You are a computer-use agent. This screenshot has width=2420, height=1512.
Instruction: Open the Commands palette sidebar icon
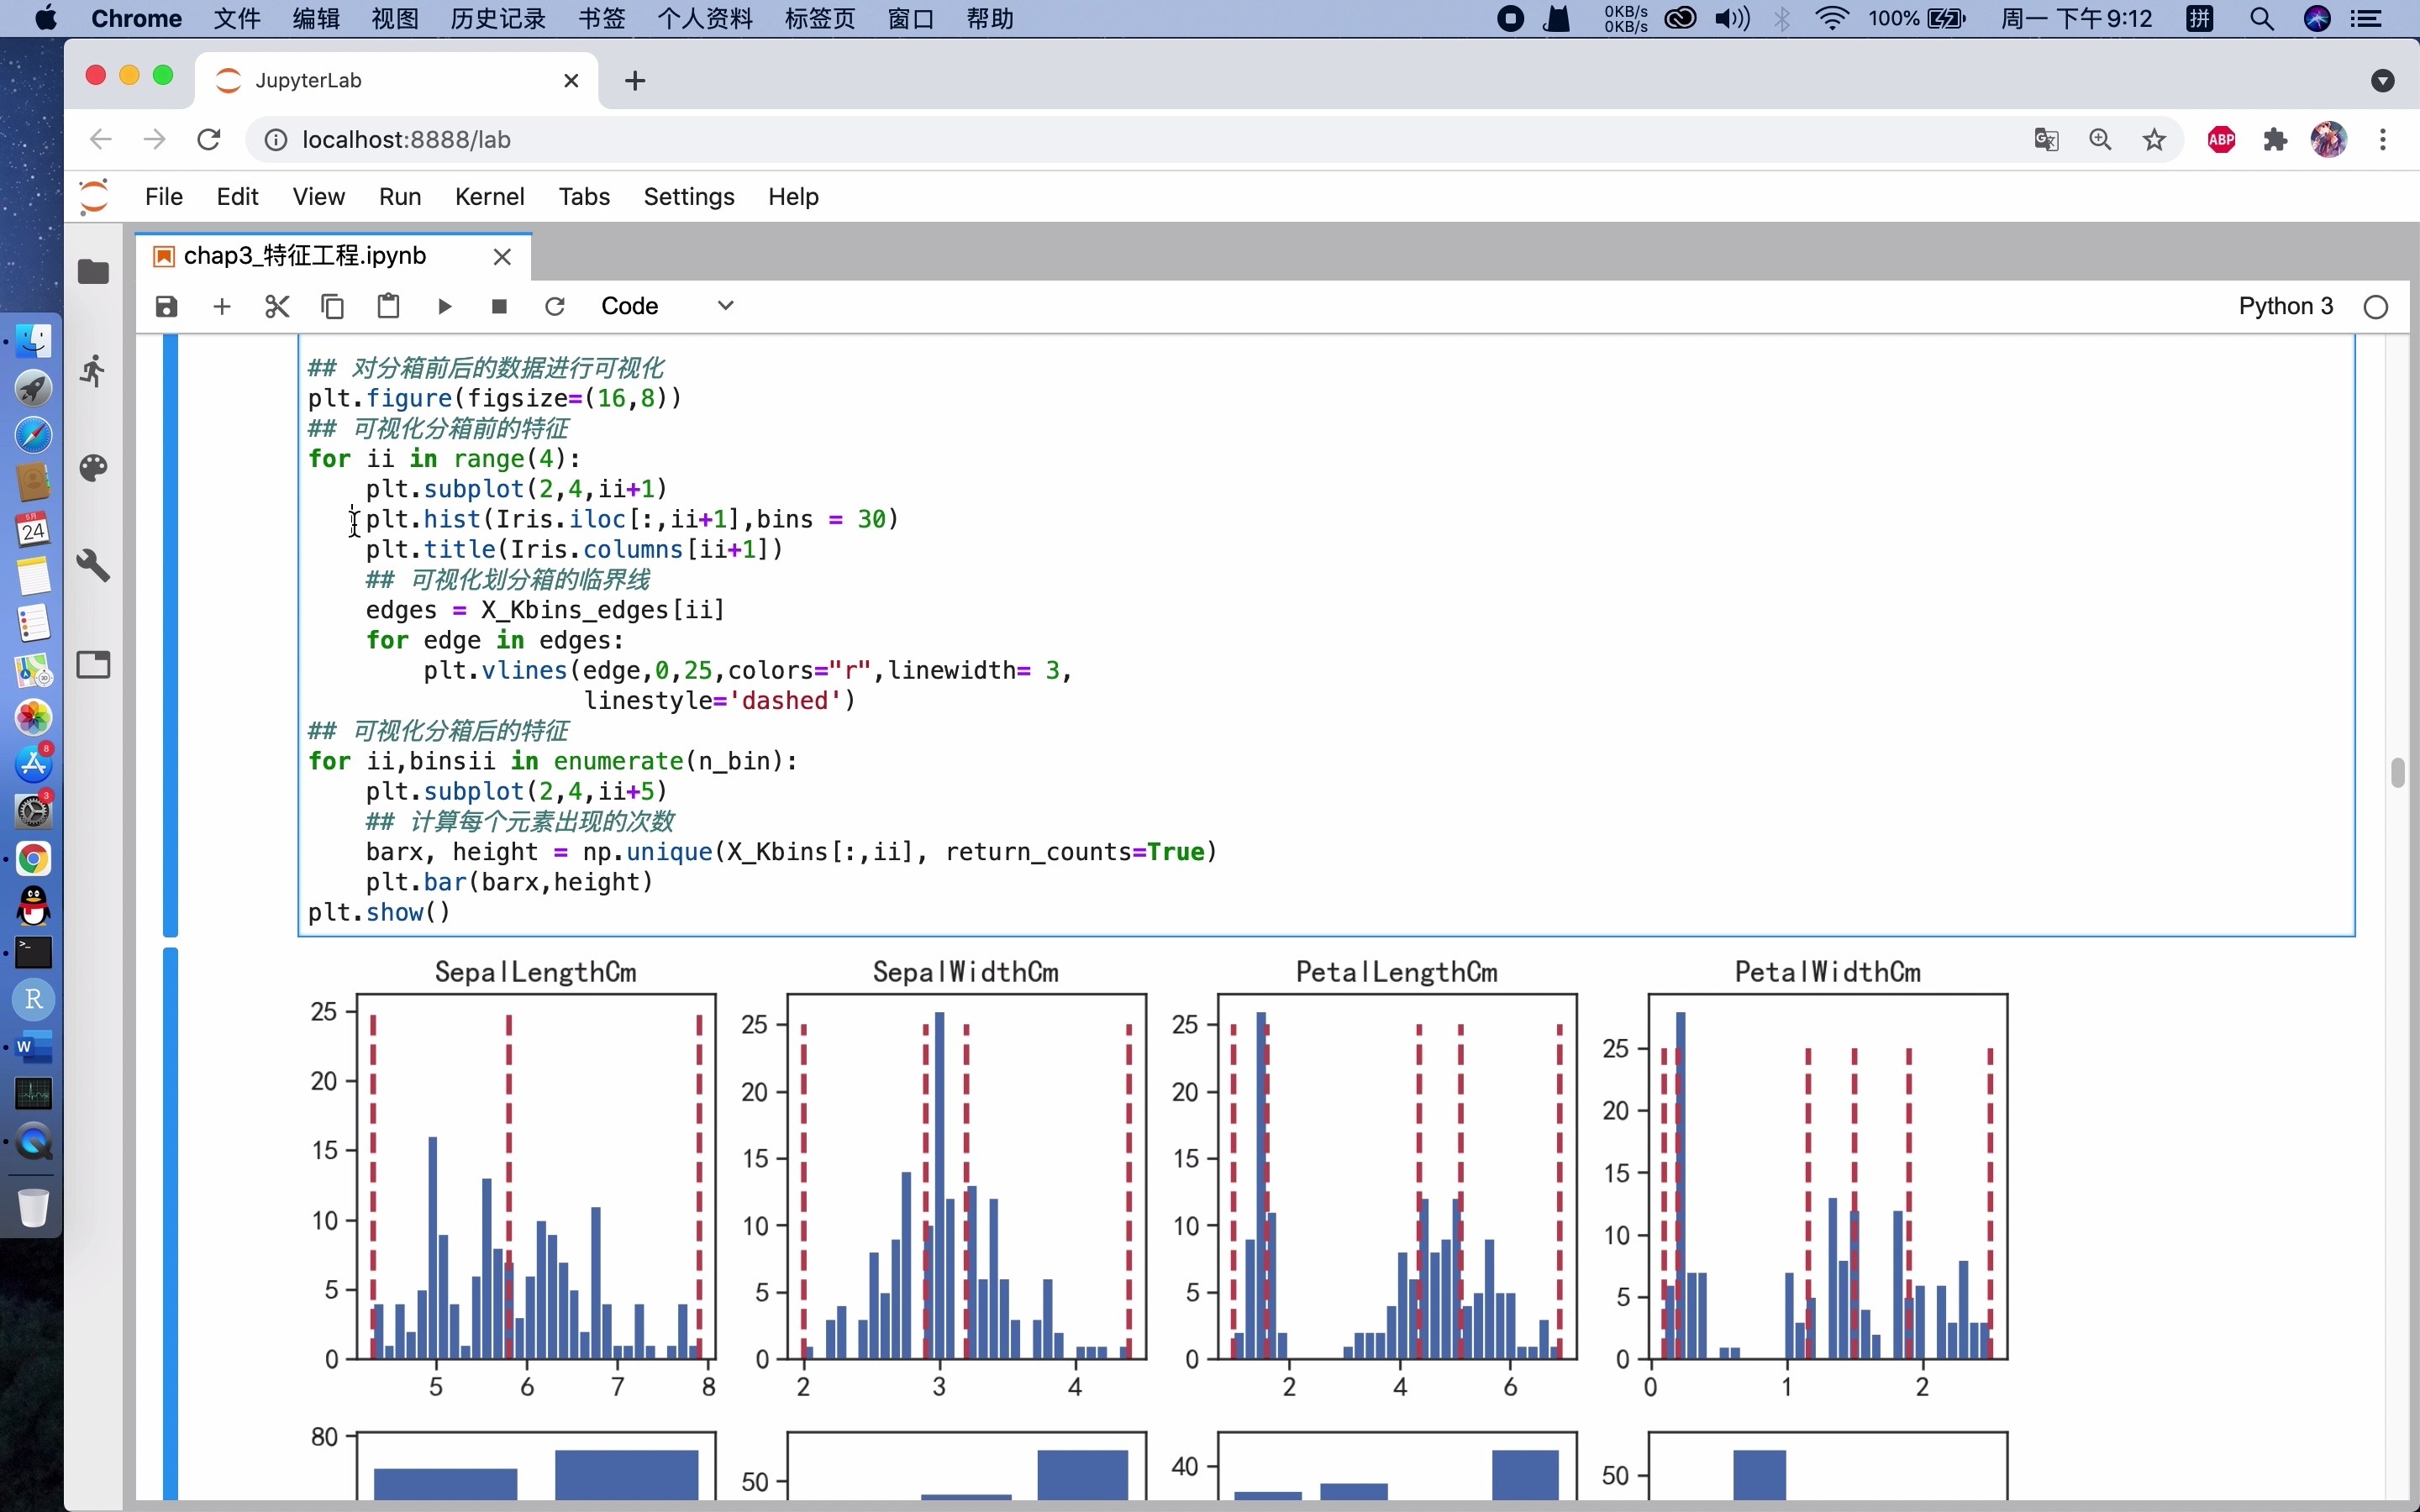click(x=94, y=468)
